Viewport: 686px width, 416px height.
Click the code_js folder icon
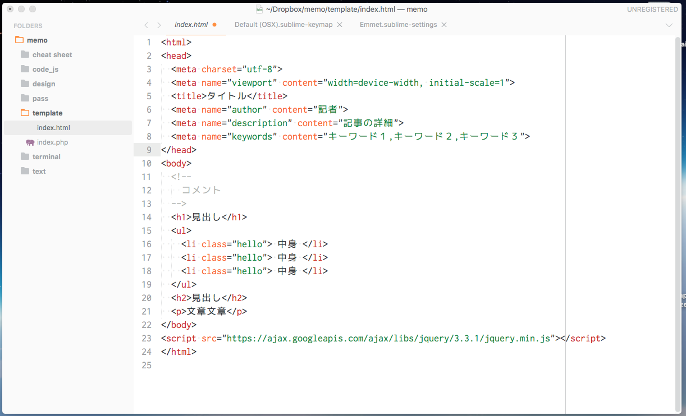tap(25, 69)
